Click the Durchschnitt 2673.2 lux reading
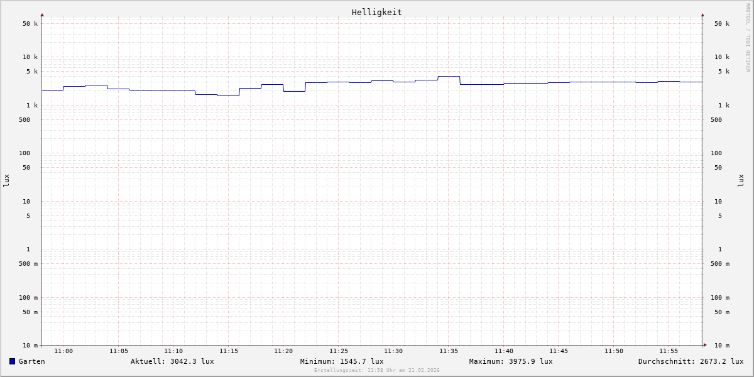754x377 pixels. (x=691, y=361)
